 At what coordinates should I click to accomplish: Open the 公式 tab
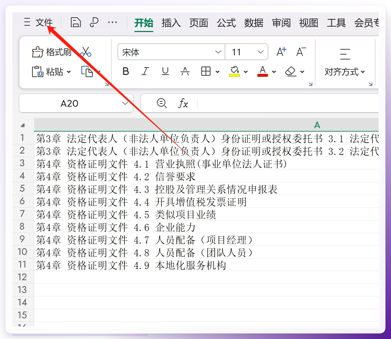click(226, 23)
